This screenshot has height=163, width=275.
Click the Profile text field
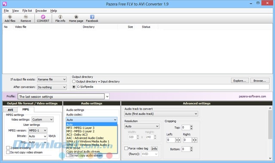(61, 96)
